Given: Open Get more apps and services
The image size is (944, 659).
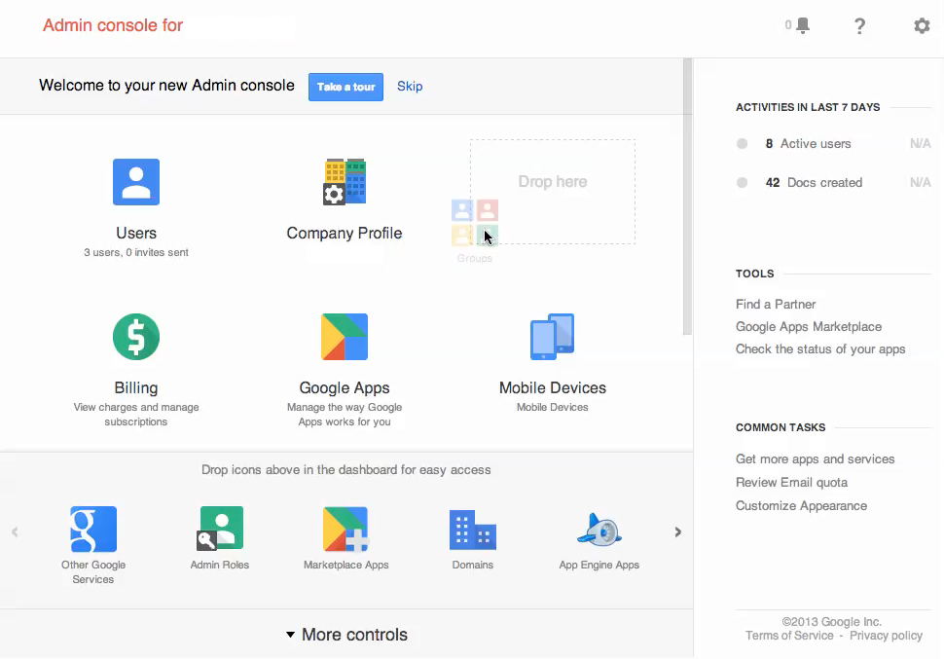Looking at the screenshot, I should [815, 459].
